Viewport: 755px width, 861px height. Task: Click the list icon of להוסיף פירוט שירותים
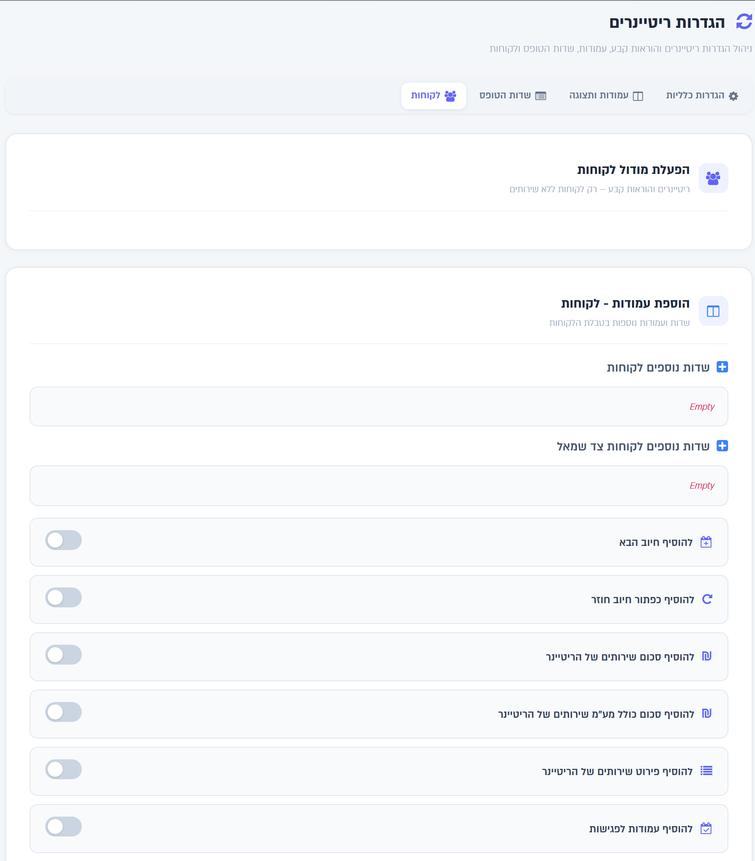click(706, 771)
